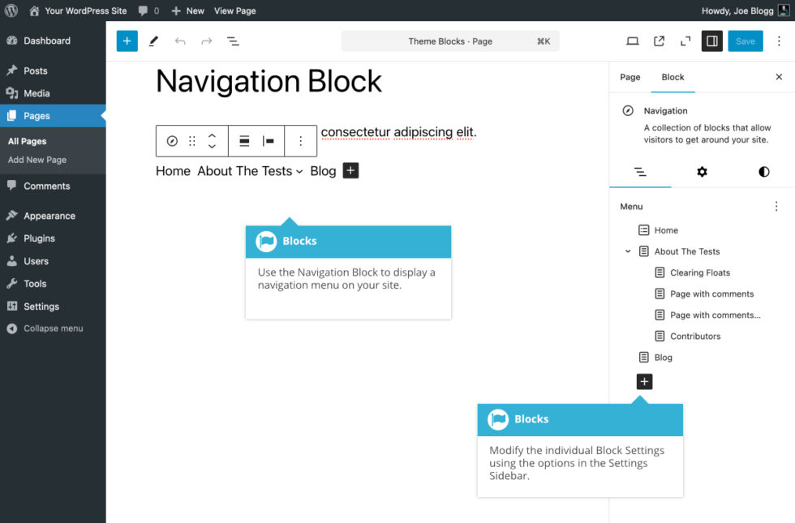
Task: Open Document Overview list view
Action: coord(233,41)
